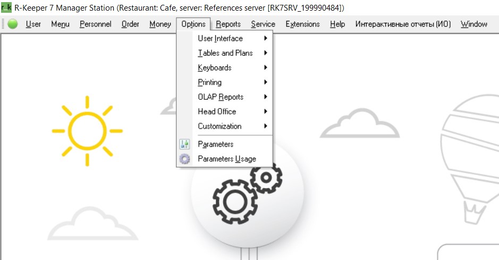Expand arrow beside Head Office

pos(265,111)
